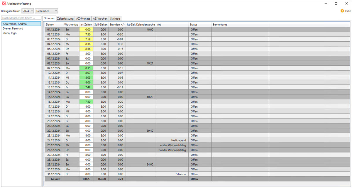This screenshot has height=188, width=352.
Task: Click yellow Ist-Zeit cell 7:30 on 02.12.2024
Action: (86, 34)
